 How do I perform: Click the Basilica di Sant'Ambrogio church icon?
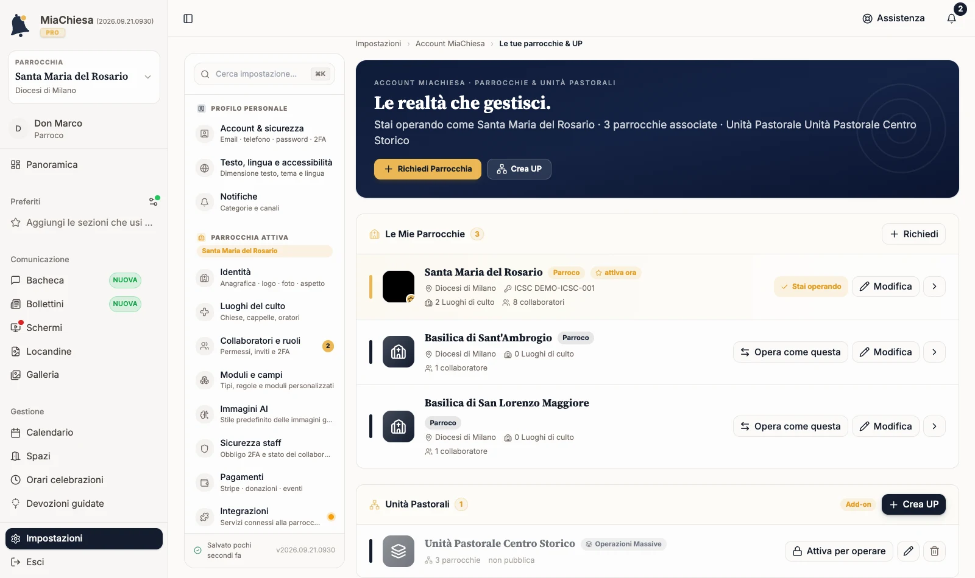pyautogui.click(x=399, y=352)
